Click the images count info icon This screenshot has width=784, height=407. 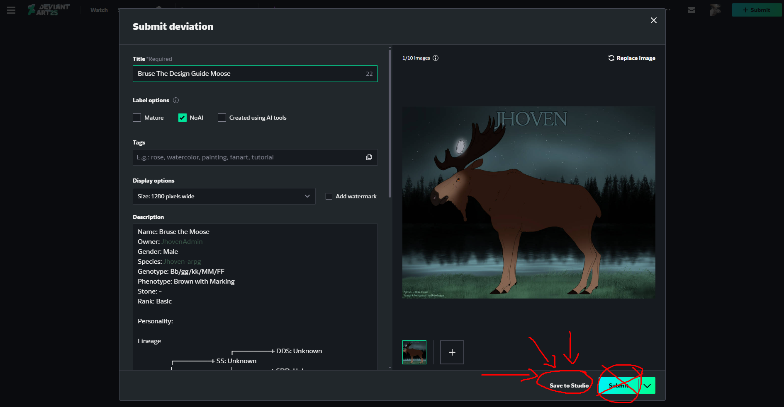pos(436,58)
